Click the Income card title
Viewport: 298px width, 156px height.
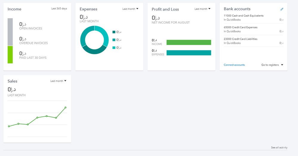[x=14, y=9]
